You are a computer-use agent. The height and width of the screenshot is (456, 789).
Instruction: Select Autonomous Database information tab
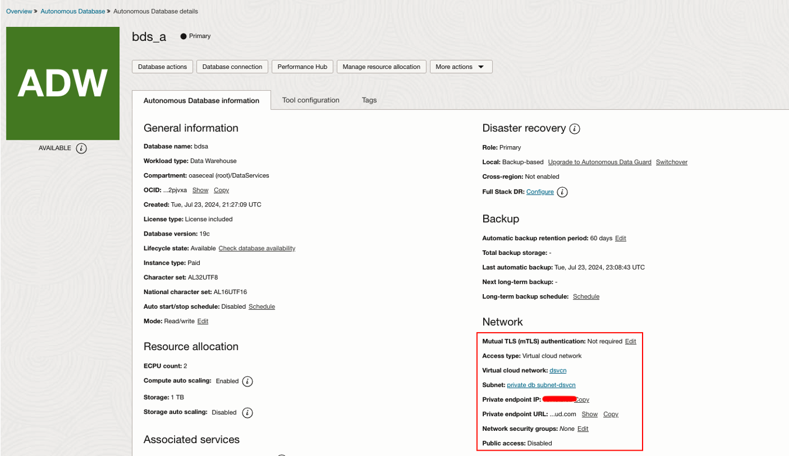pos(201,101)
